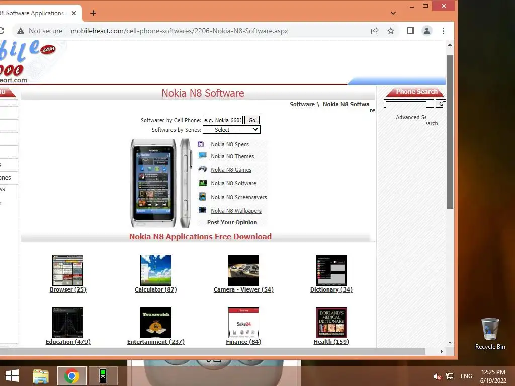
Task: Click the Nokia N8 Specs icon
Action: pos(201,144)
